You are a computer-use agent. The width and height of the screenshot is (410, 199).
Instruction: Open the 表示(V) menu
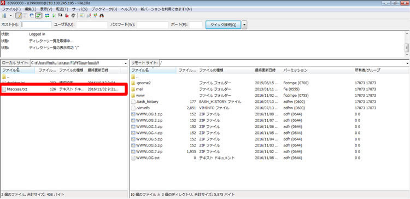click(46, 9)
